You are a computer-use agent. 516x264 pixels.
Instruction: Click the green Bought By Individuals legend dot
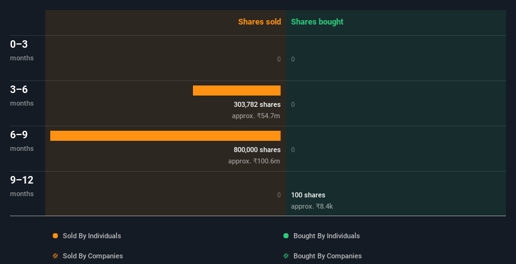tap(286, 236)
